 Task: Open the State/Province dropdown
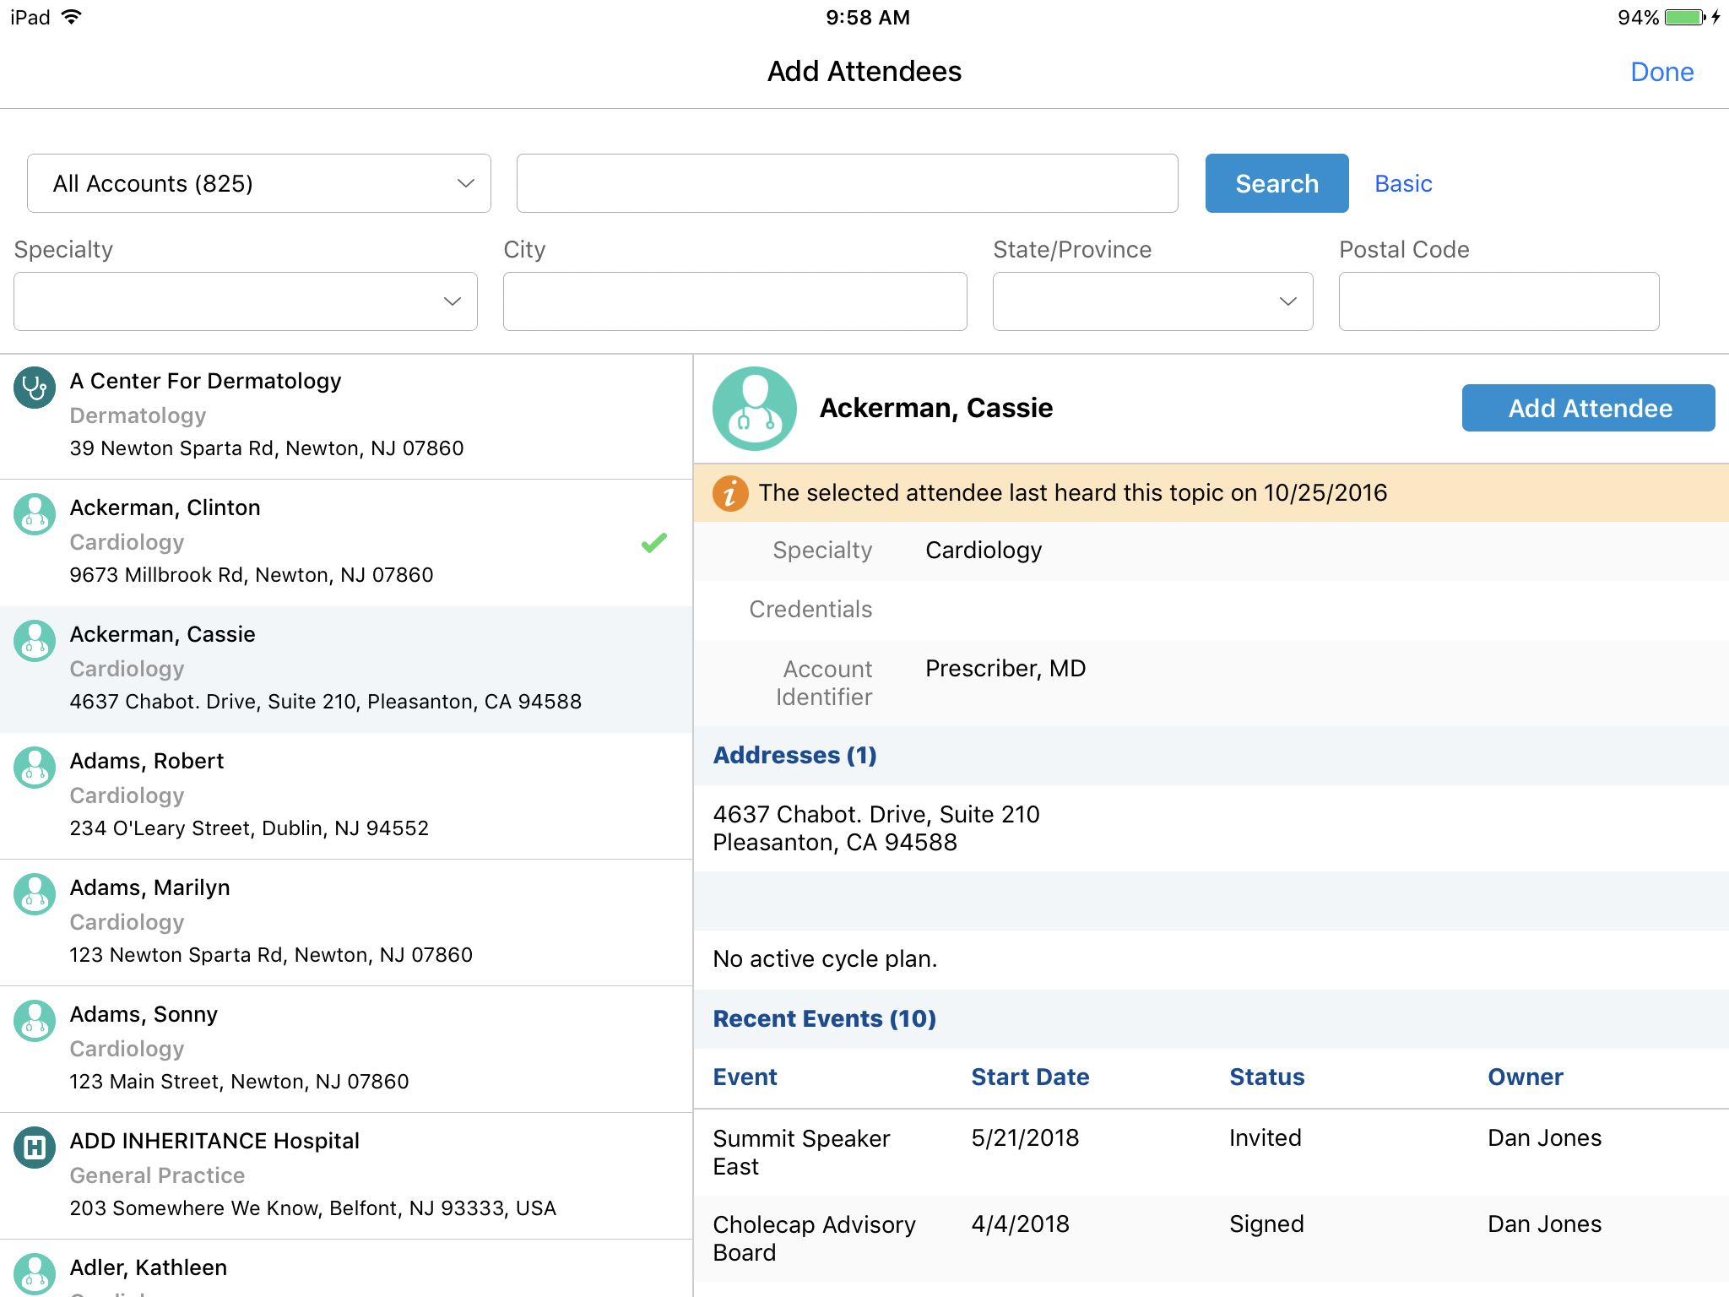click(x=1152, y=301)
